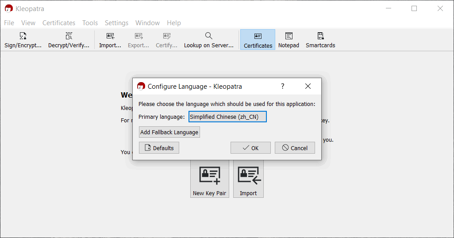The height and width of the screenshot is (238, 454).
Task: Open the Sign/Encrypt tool
Action: click(23, 40)
